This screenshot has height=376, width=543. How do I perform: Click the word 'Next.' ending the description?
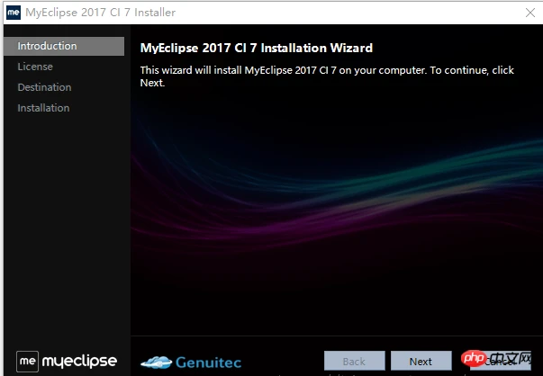(152, 83)
